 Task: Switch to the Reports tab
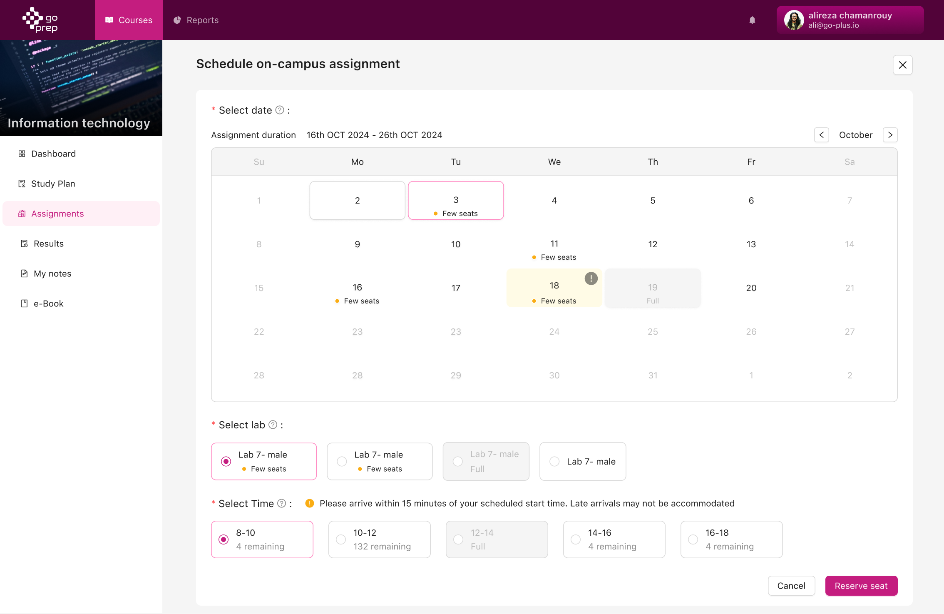pos(196,20)
